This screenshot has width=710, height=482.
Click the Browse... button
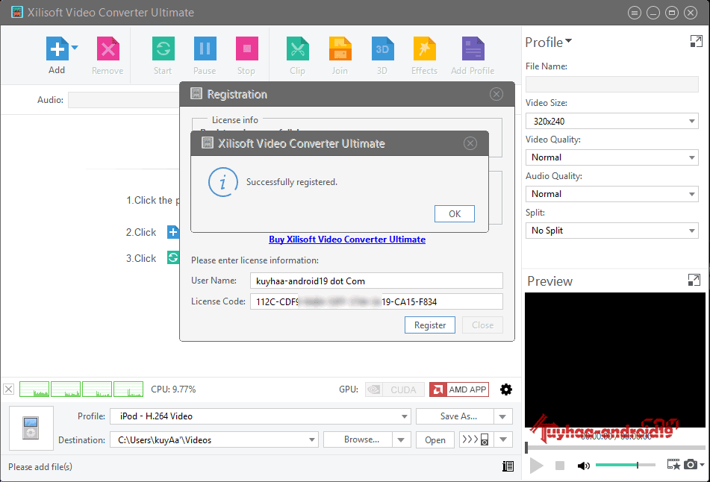pos(358,440)
